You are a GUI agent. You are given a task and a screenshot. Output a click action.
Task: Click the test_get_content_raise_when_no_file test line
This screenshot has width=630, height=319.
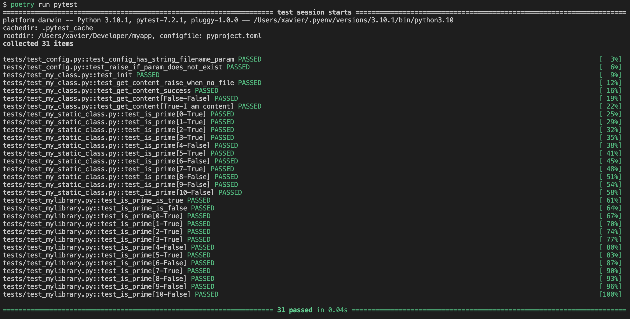118,83
